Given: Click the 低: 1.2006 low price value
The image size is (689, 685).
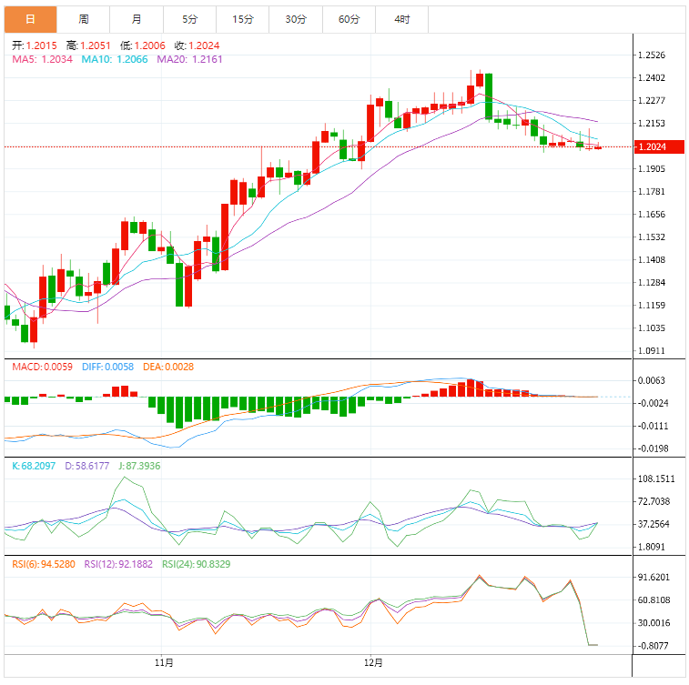Looking at the screenshot, I should [143, 45].
